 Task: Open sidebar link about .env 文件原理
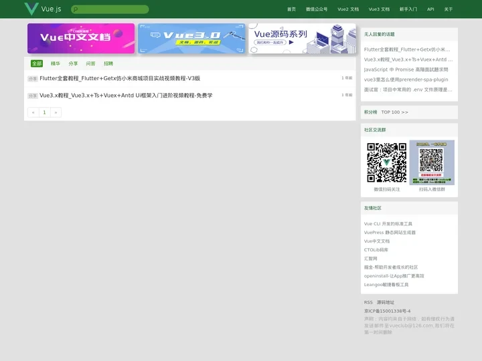point(408,90)
